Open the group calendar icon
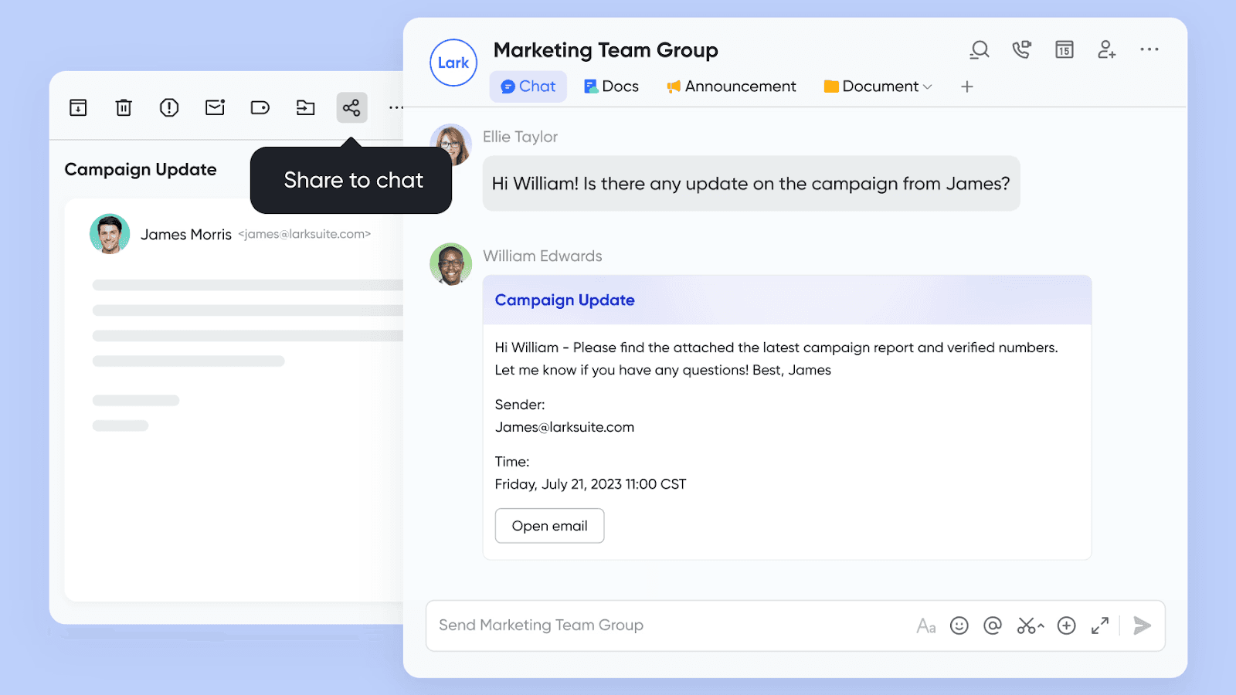 point(1065,50)
